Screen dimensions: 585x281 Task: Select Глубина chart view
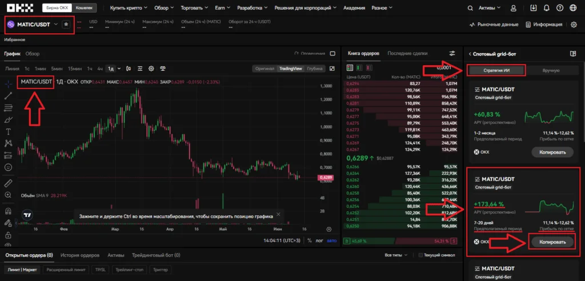(x=315, y=69)
